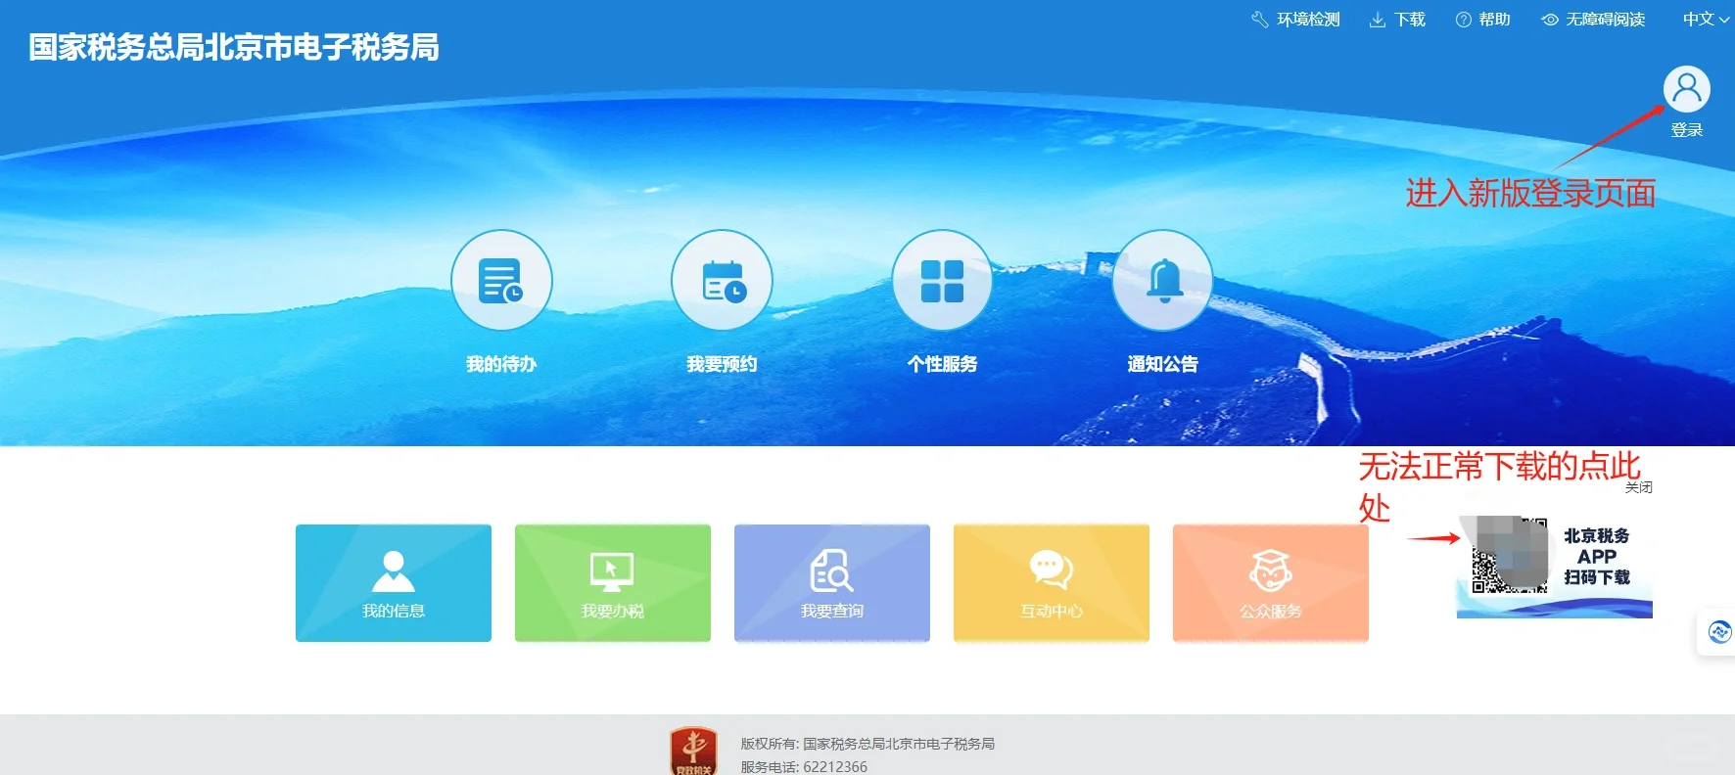Click the 个性服务 label text
This screenshot has width=1735, height=775.
coord(942,364)
